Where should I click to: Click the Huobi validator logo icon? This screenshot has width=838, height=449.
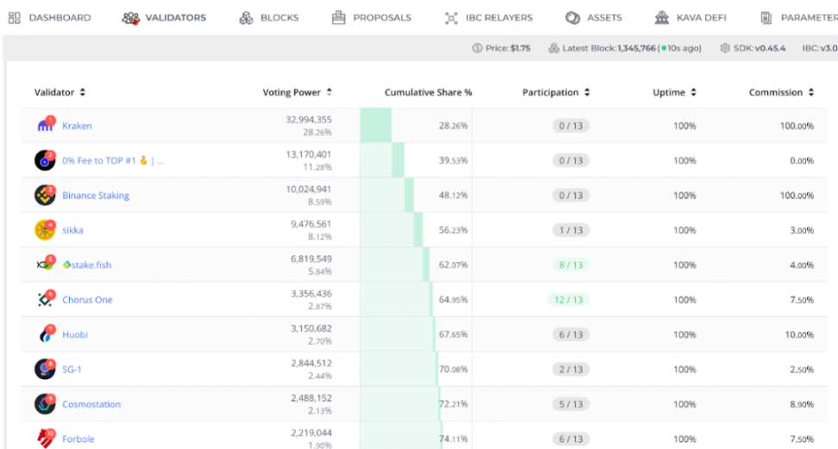tap(45, 334)
